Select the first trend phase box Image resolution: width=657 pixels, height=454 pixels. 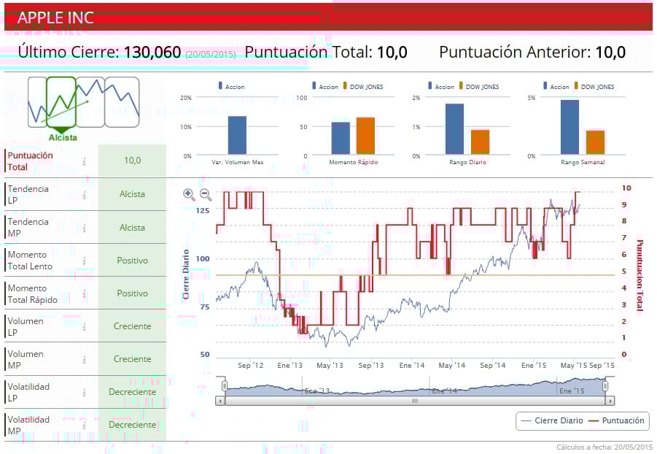click(x=37, y=102)
